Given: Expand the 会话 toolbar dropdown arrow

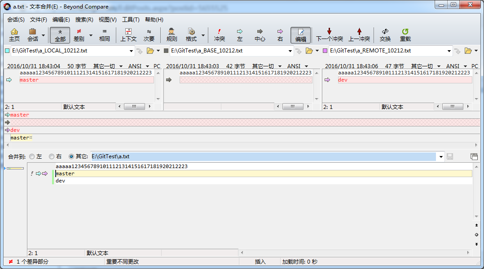Looking at the screenshot, I should pyautogui.click(x=44, y=35).
